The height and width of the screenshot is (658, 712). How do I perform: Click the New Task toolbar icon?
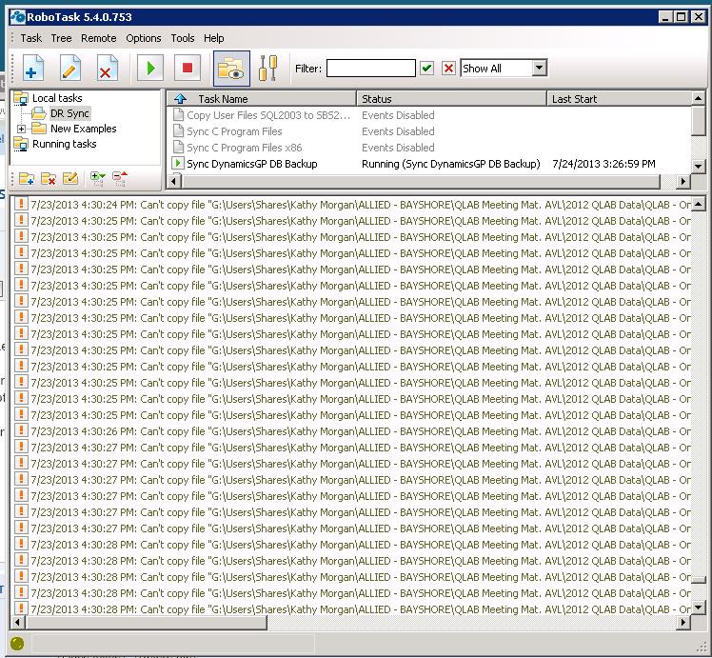click(32, 69)
